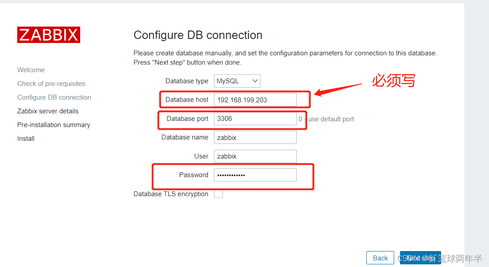Click the ZABBIX logo
489x267 pixels.
point(48,35)
